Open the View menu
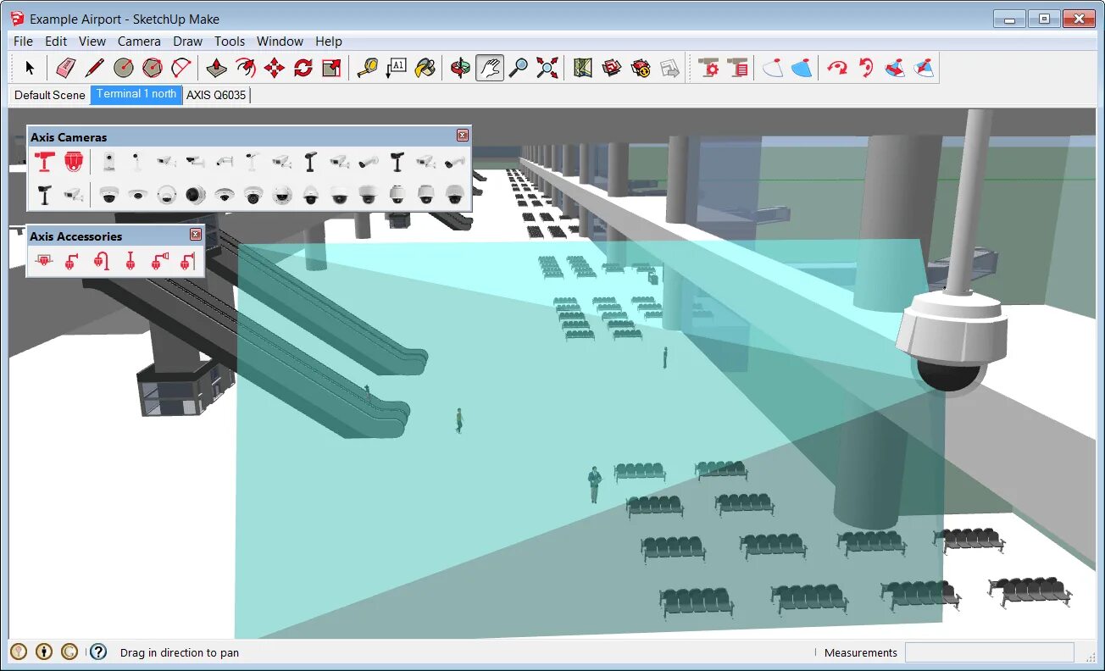1105x671 pixels. tap(92, 41)
